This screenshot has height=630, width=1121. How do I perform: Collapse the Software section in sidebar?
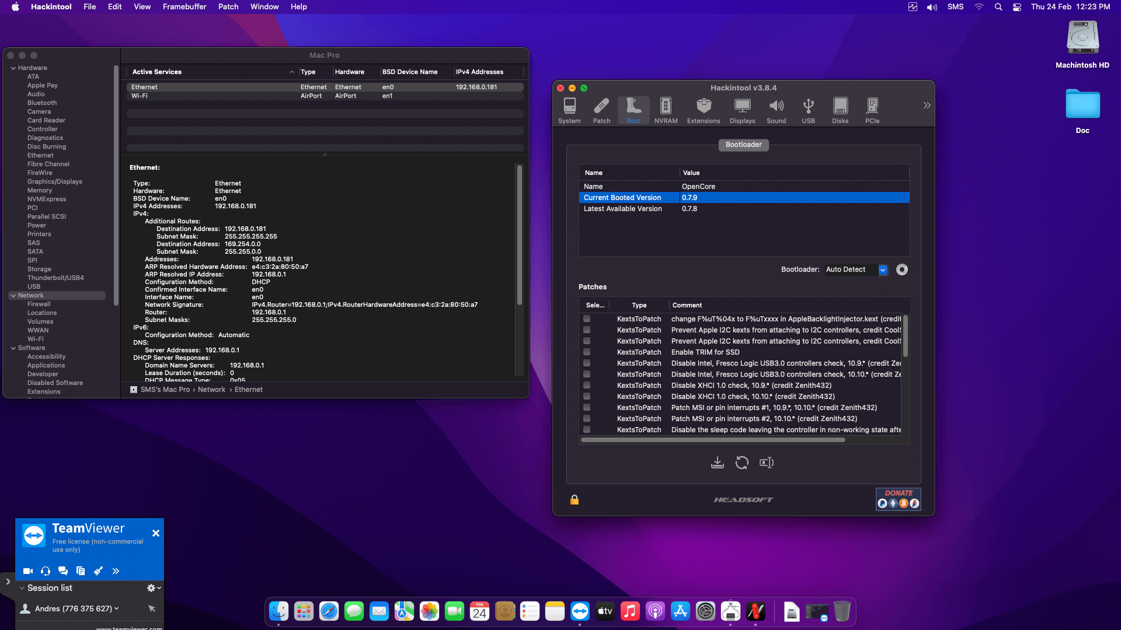[x=13, y=348]
